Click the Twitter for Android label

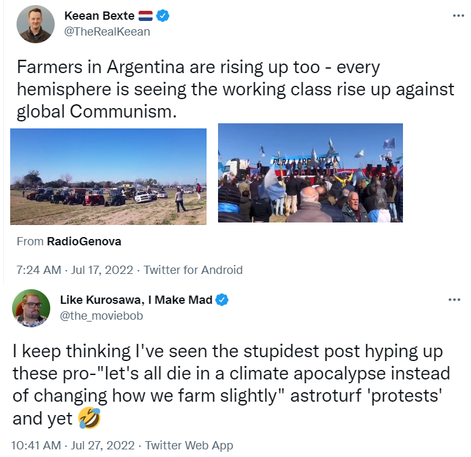click(x=193, y=269)
